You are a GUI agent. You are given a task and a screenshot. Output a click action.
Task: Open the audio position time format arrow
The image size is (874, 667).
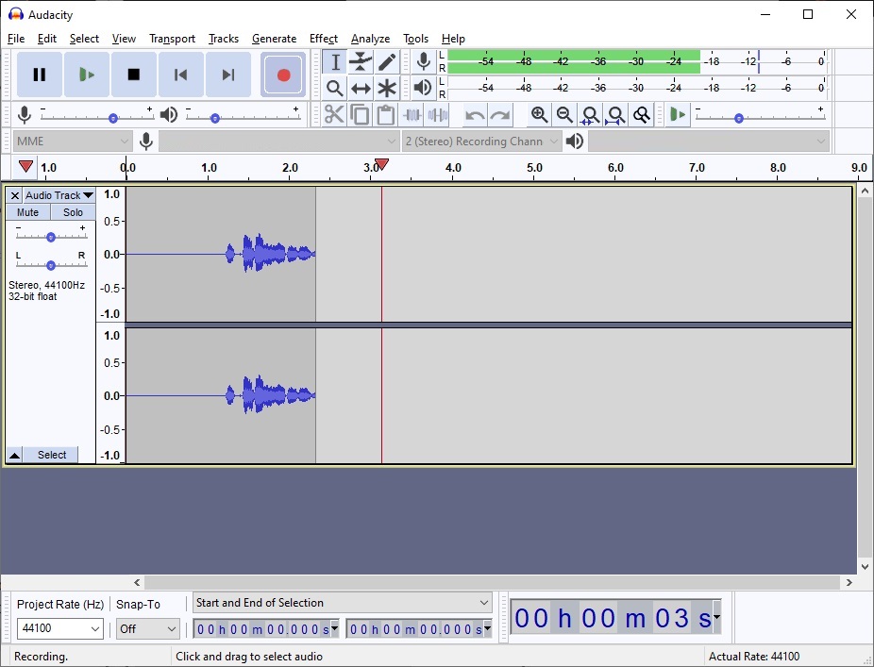[x=716, y=617]
